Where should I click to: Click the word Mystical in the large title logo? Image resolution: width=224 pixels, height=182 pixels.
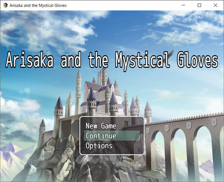[x=142, y=61]
